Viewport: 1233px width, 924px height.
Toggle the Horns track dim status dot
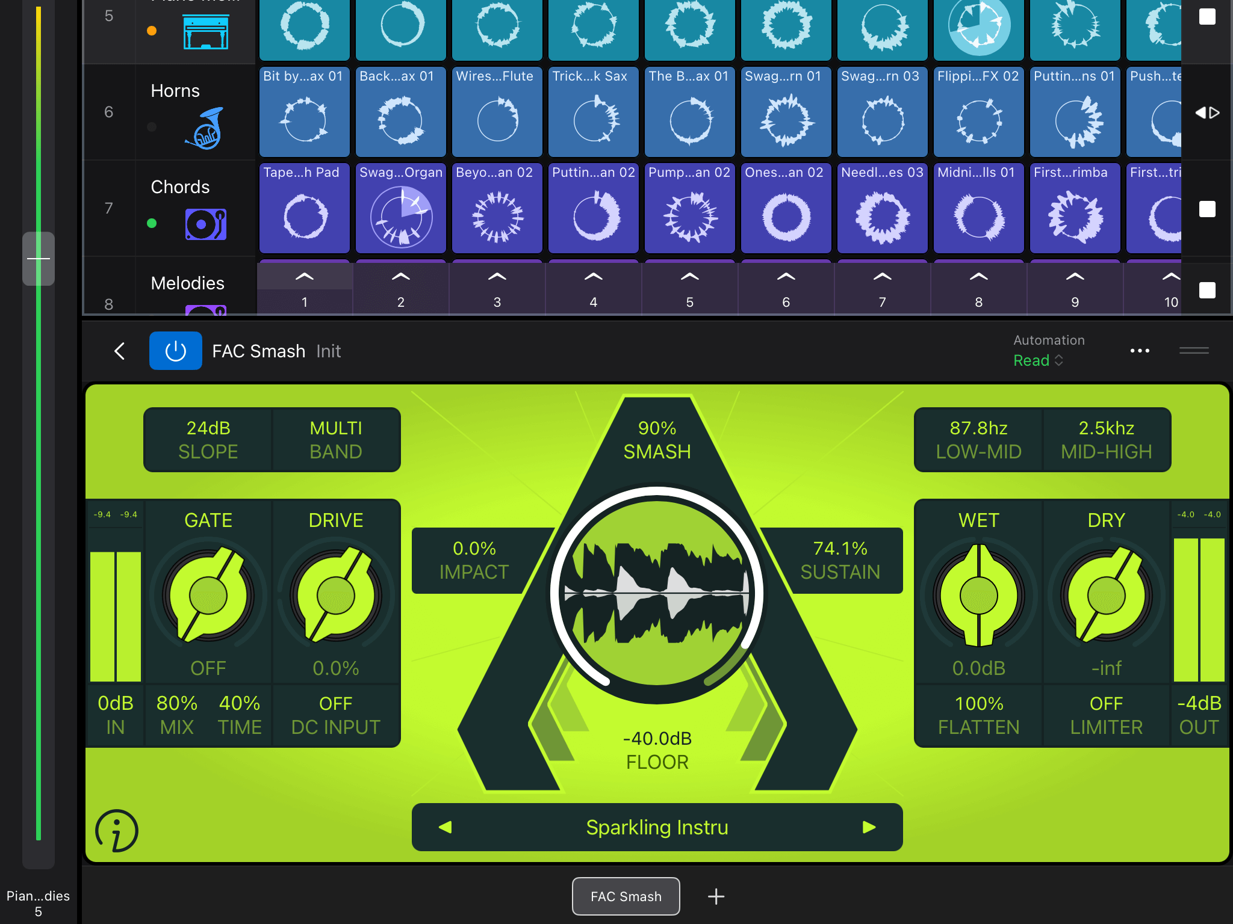152,127
